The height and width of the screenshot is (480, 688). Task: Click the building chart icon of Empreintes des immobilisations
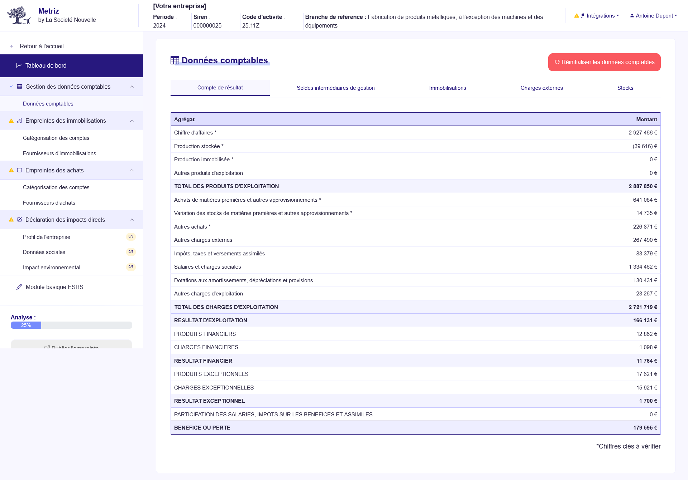coord(19,121)
